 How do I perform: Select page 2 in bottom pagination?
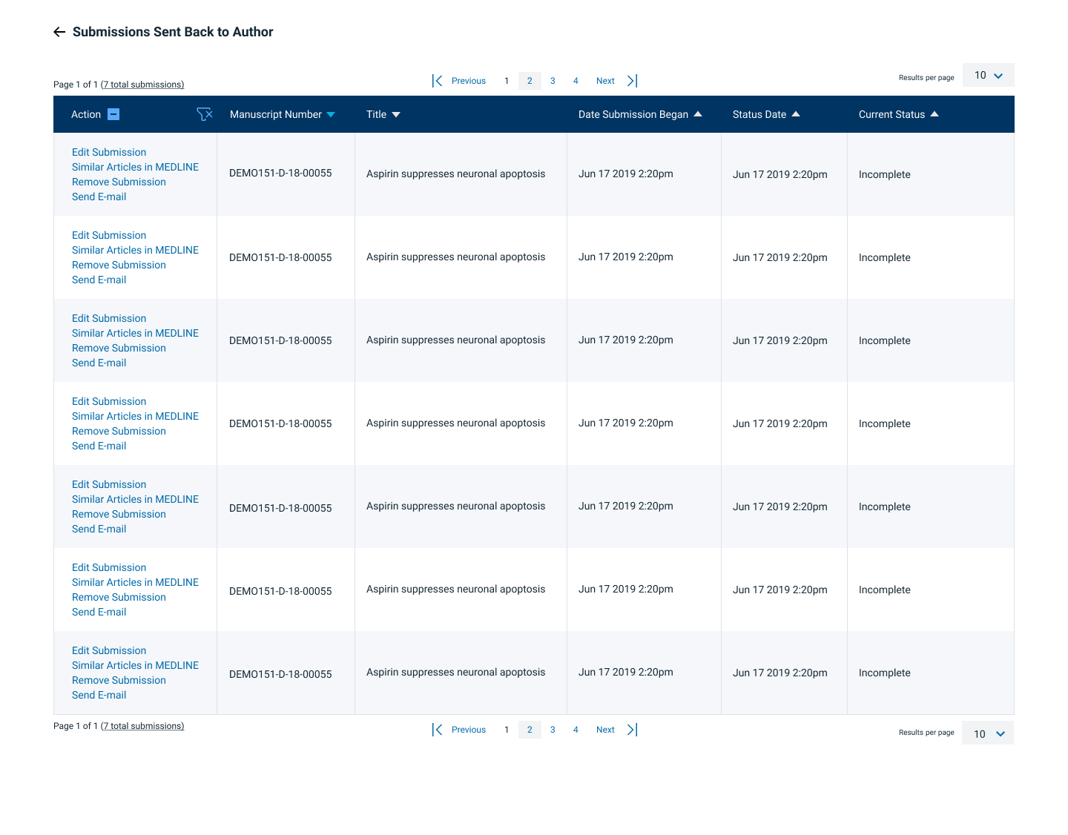click(x=530, y=730)
